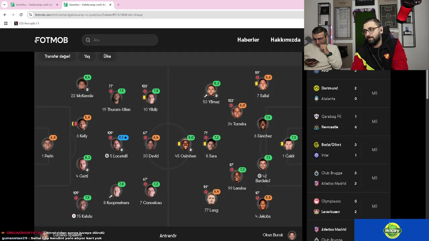Close the active Juventus - Galatasaray tab
Image resolution: width=429 pixels, height=241 pixels.
(x=110, y=5)
